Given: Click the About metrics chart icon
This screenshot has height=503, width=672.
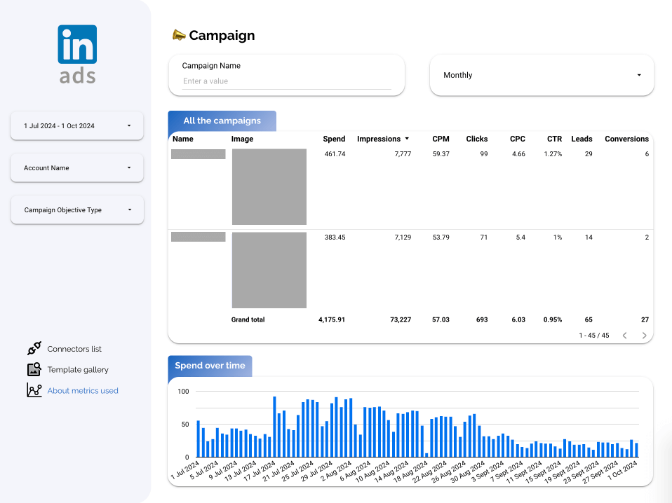Looking at the screenshot, I should 34,391.
